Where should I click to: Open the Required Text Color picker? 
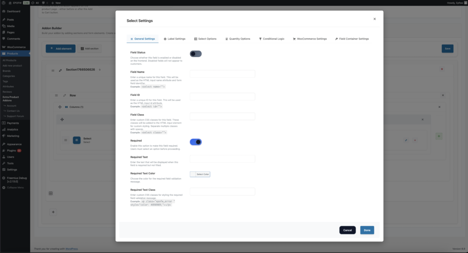tap(200, 174)
